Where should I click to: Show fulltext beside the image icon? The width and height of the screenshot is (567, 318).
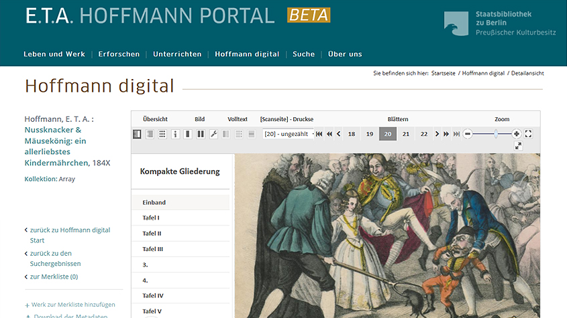[226, 134]
